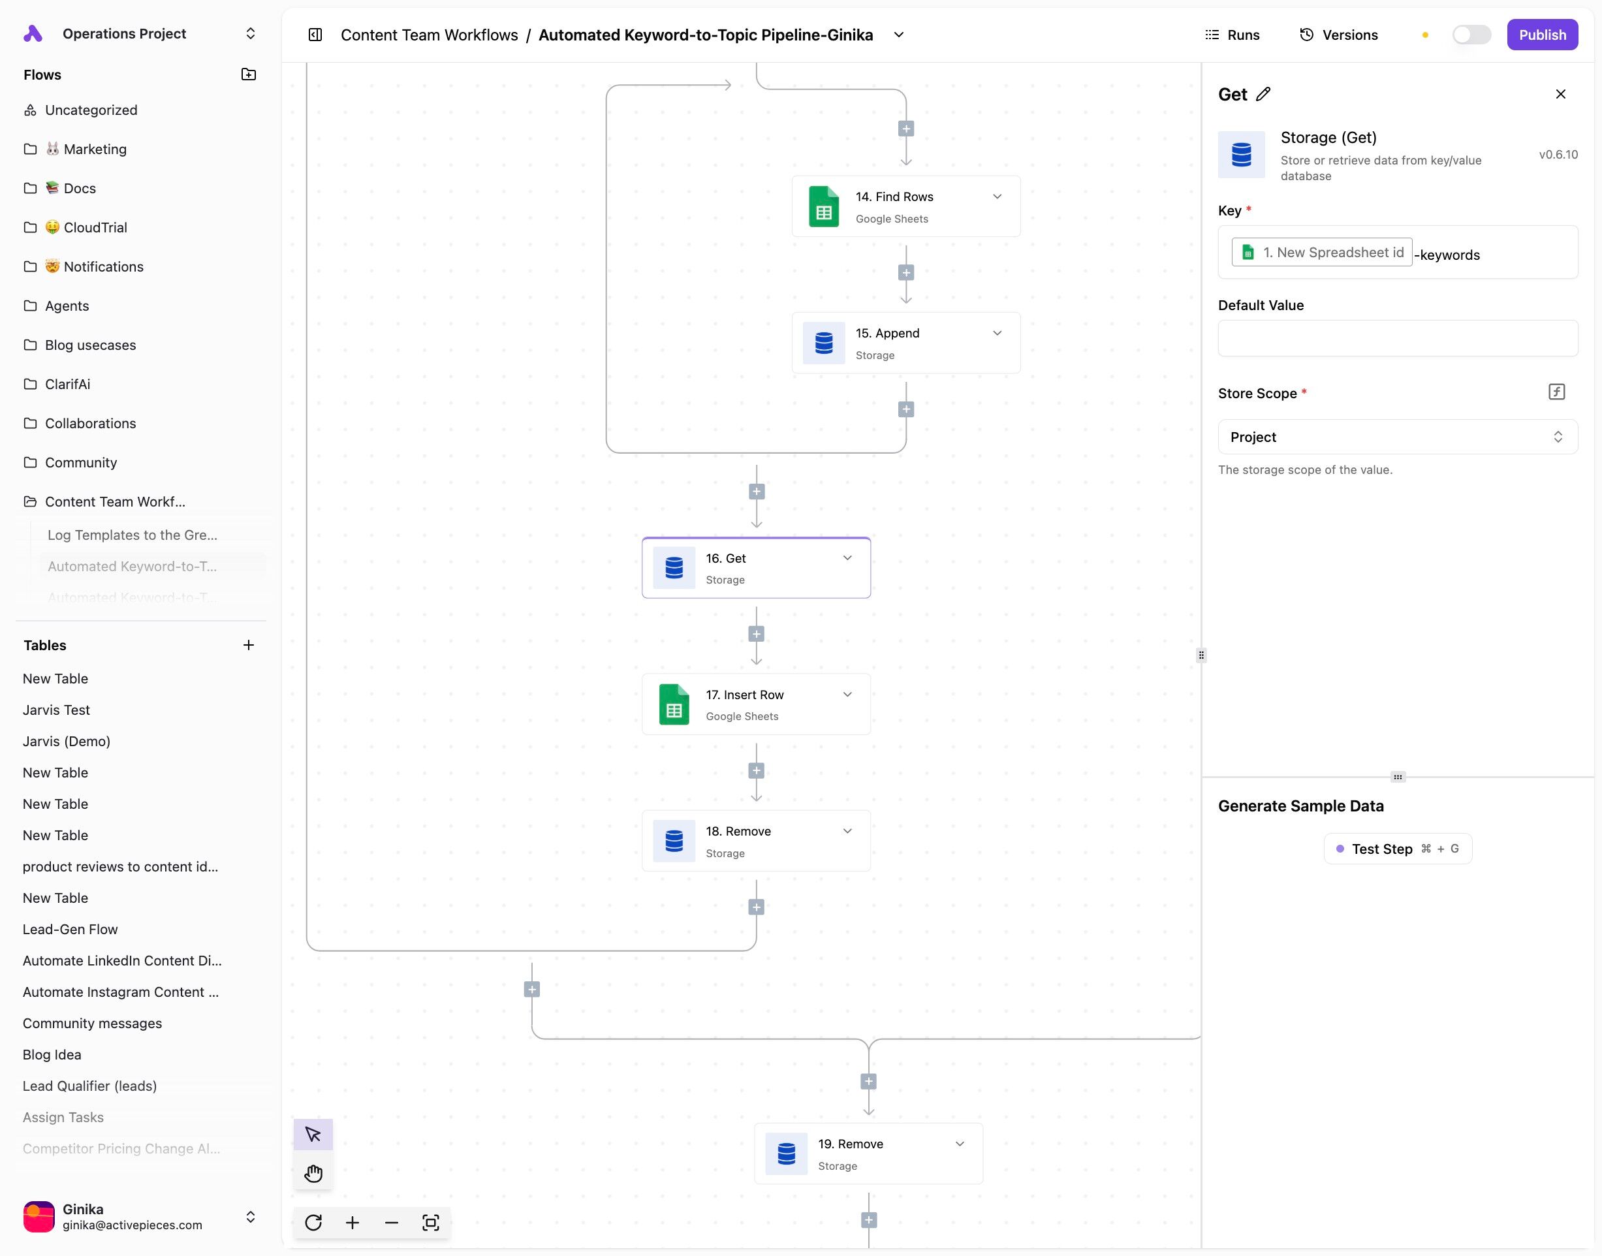Image resolution: width=1602 pixels, height=1256 pixels.
Task: Toggle dynamic value icon for Store Scope
Action: tap(1556, 392)
